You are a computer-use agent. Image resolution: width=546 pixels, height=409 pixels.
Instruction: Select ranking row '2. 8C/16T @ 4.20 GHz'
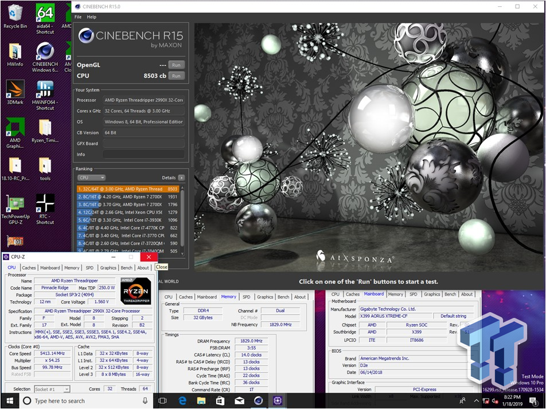click(x=128, y=197)
